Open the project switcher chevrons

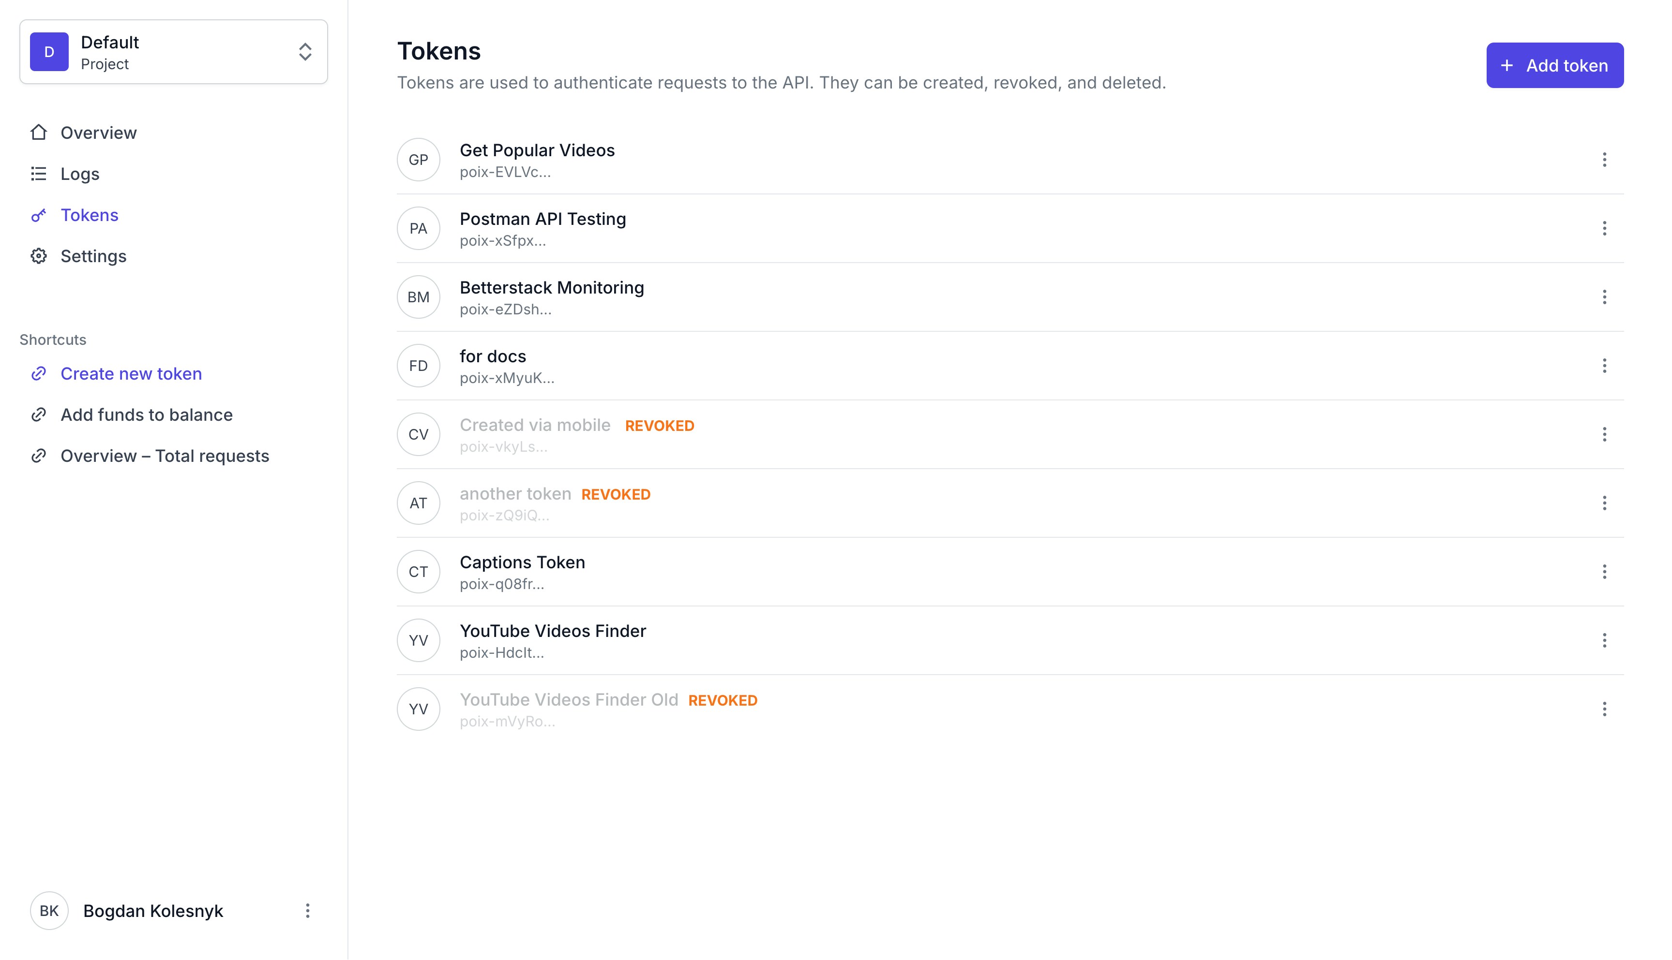coord(305,51)
